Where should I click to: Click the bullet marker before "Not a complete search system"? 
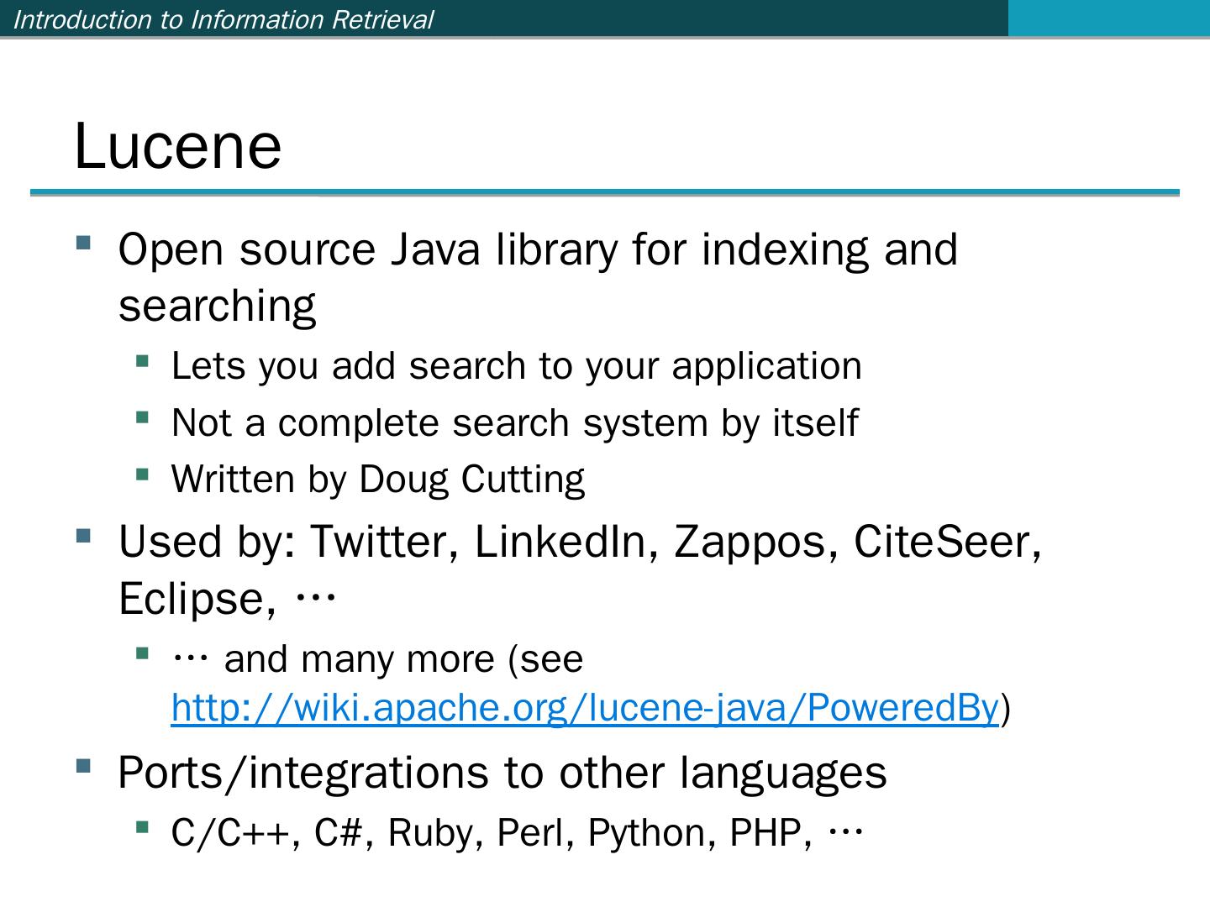(142, 417)
